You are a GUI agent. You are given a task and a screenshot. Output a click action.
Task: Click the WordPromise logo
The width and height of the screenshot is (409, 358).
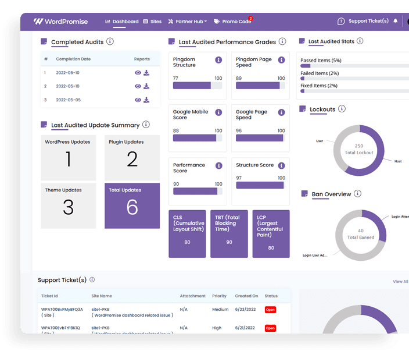[60, 22]
